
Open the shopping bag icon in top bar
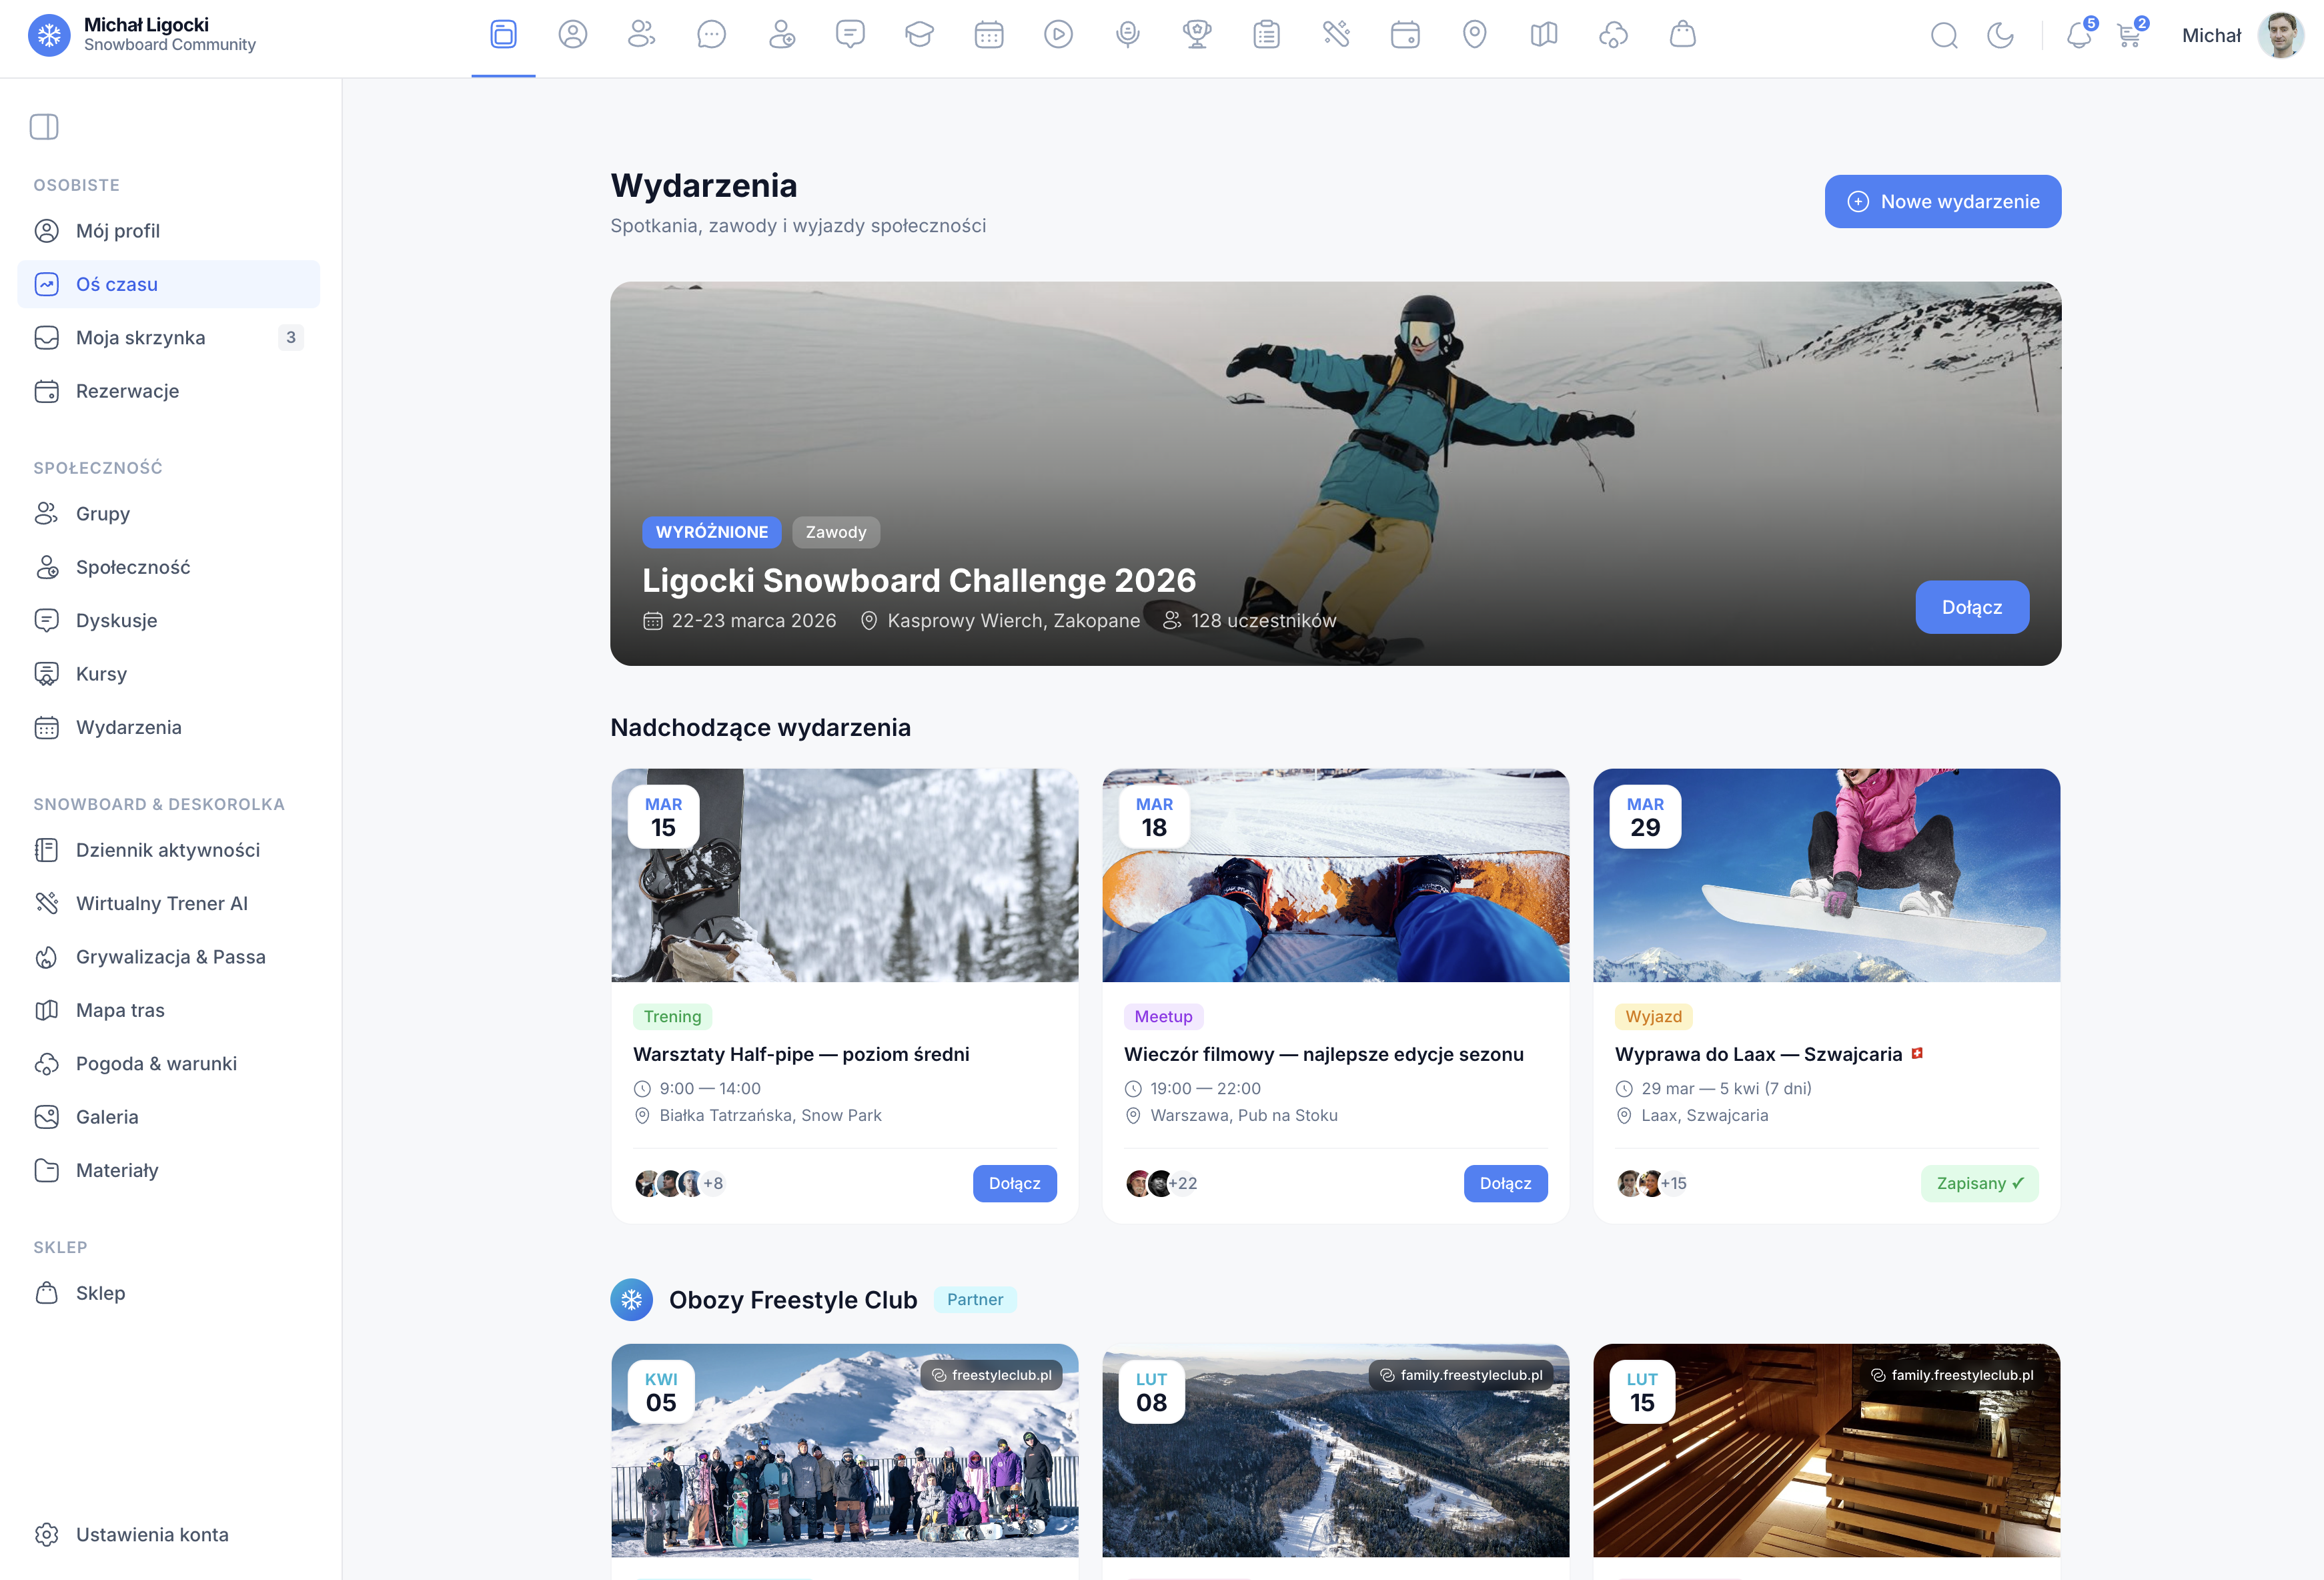[x=1682, y=35]
